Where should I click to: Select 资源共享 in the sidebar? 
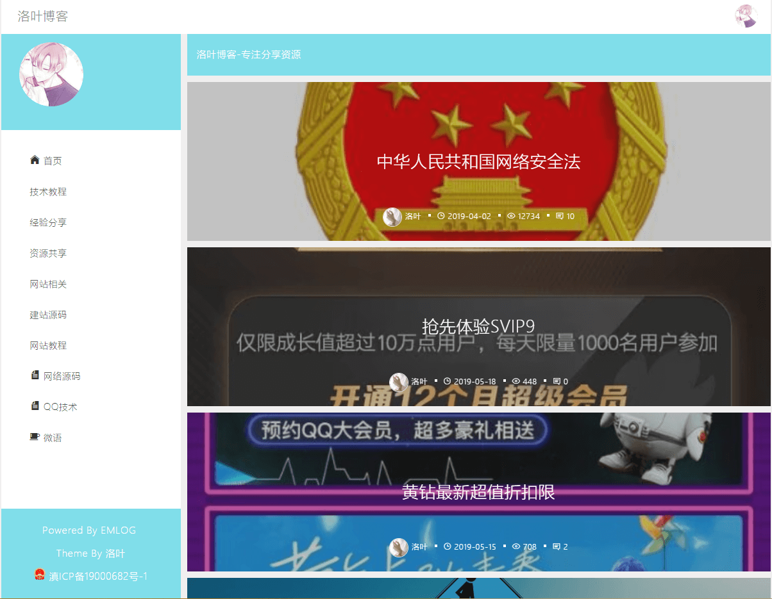48,253
